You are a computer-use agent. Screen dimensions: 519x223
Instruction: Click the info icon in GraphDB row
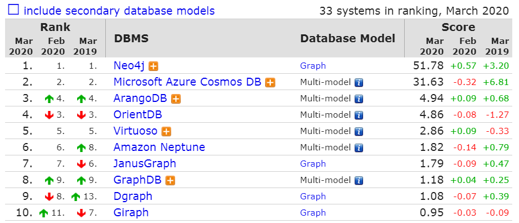(x=359, y=181)
